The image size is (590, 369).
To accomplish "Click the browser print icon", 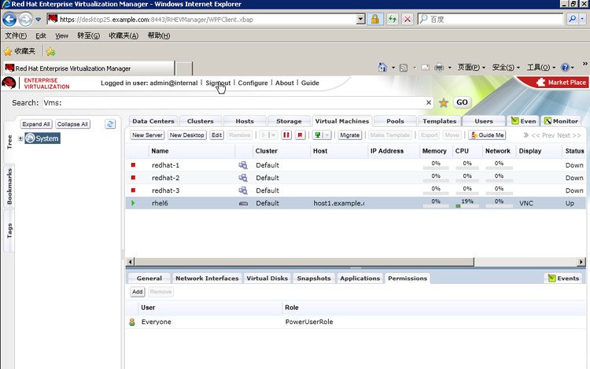I will 439,68.
